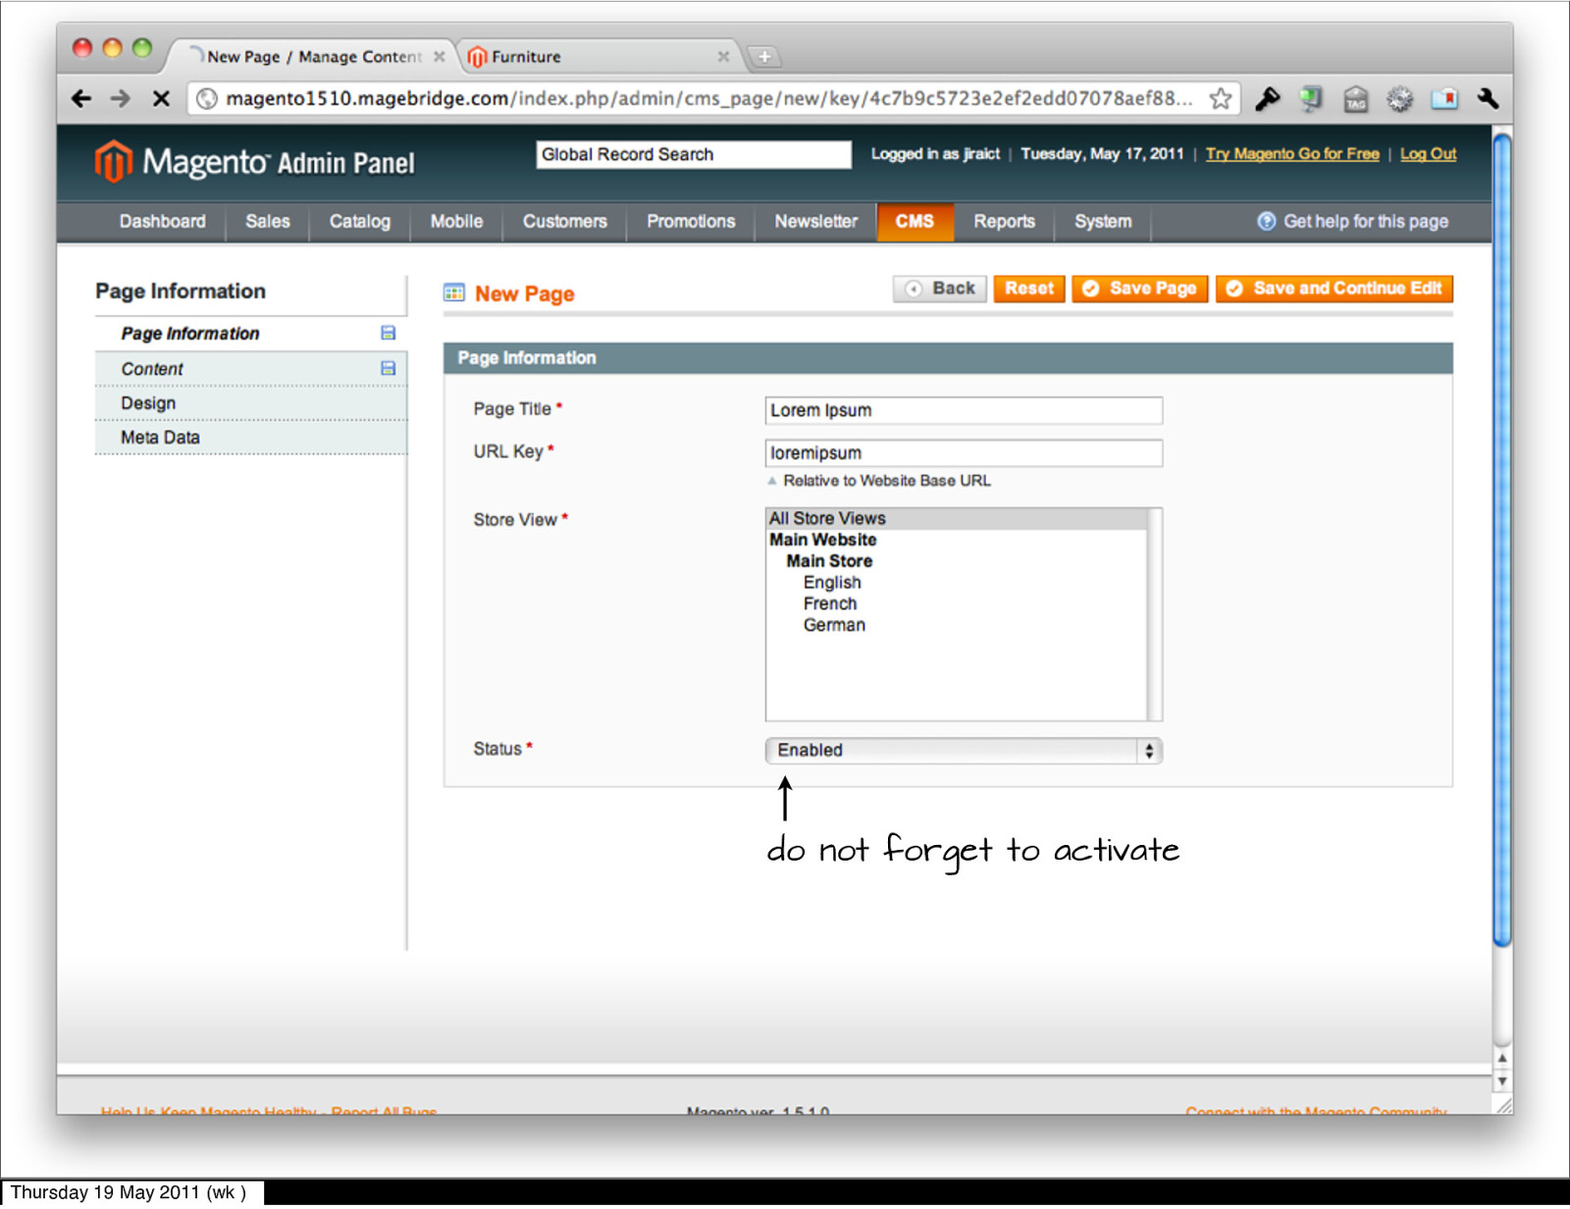Click the scrollbar down arrow
Screen dimensions: 1570x1209
[x=1501, y=1080]
